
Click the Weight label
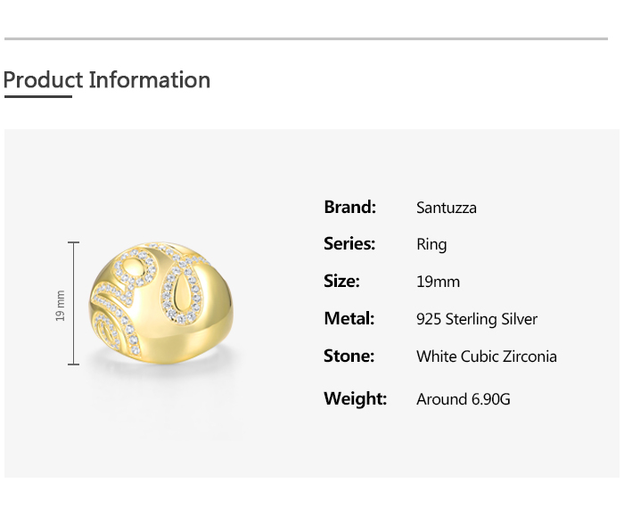click(x=355, y=398)
